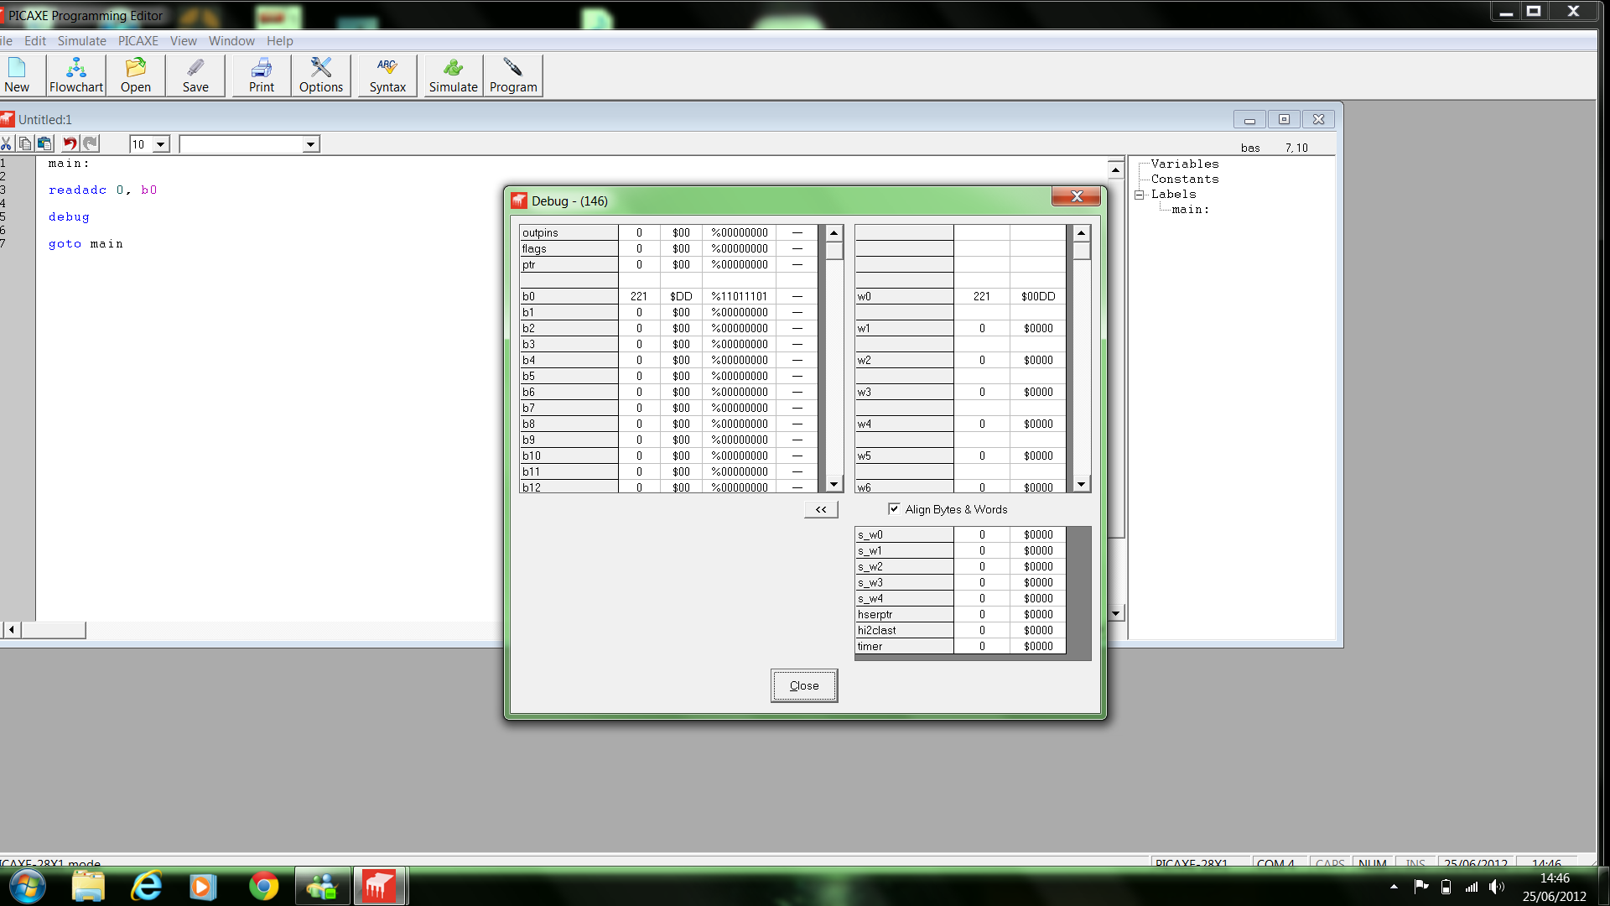Image resolution: width=1610 pixels, height=906 pixels.
Task: Click words table scroll up arrow
Action: point(1082,233)
